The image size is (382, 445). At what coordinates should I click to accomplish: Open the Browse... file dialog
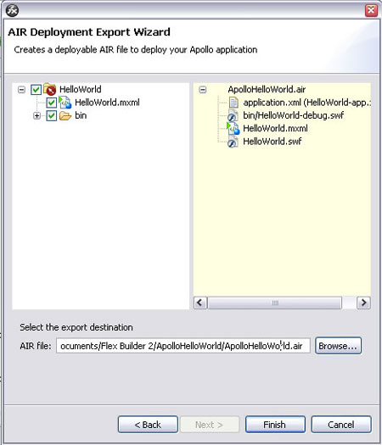coord(338,346)
